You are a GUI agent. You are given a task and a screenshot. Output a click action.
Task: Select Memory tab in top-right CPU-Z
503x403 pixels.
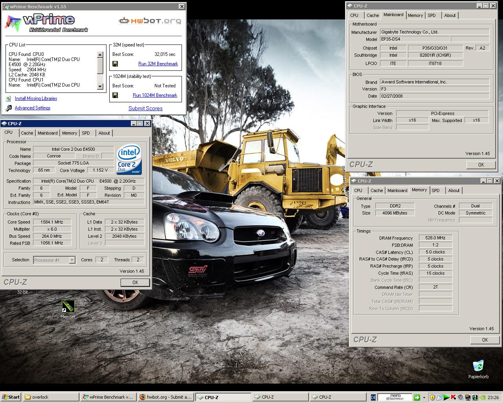[415, 15]
